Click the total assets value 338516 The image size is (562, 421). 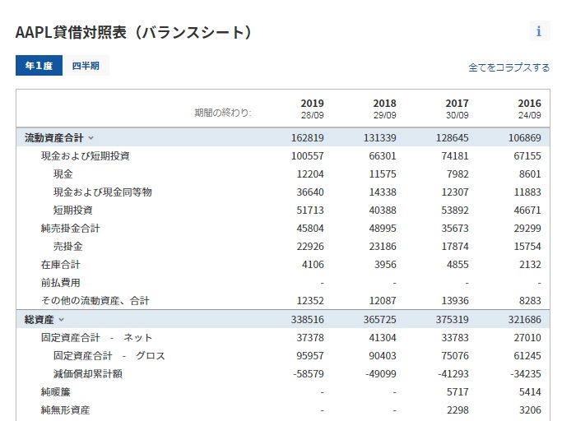pos(308,320)
